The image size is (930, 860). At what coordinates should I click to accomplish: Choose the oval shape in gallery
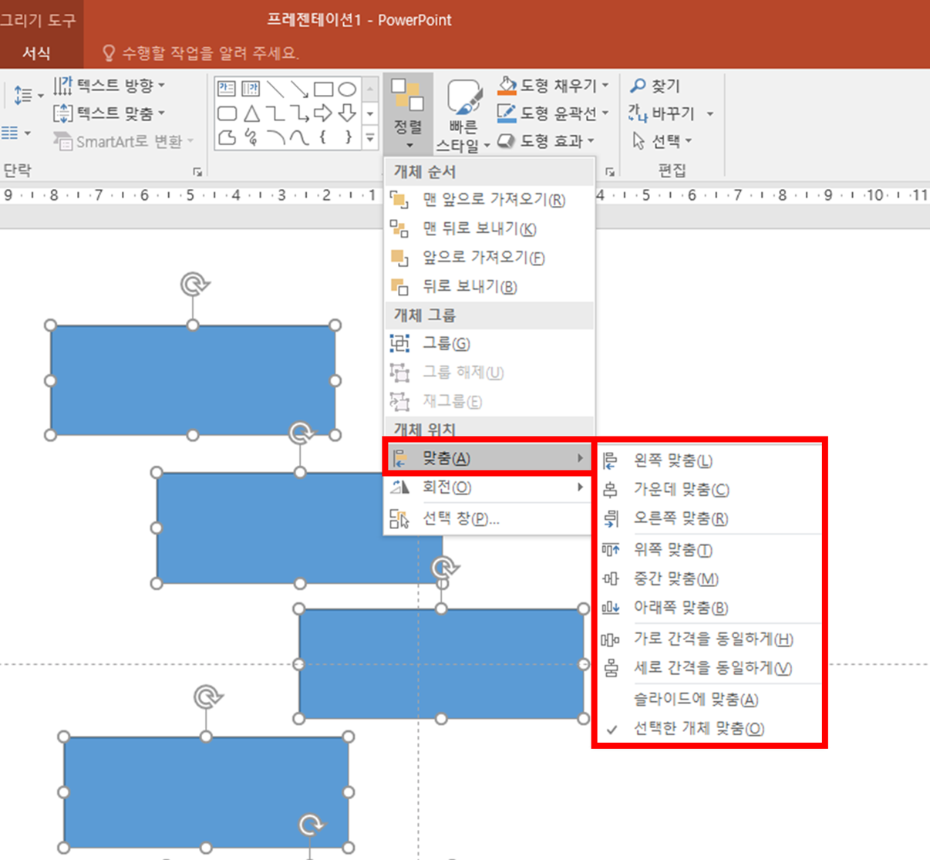(347, 89)
